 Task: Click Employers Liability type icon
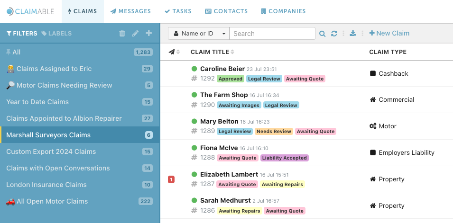point(373,152)
